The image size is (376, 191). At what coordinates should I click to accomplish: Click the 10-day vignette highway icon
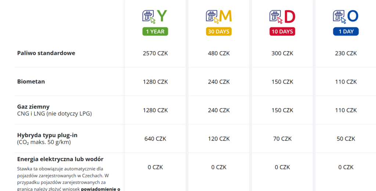[x=276, y=16]
